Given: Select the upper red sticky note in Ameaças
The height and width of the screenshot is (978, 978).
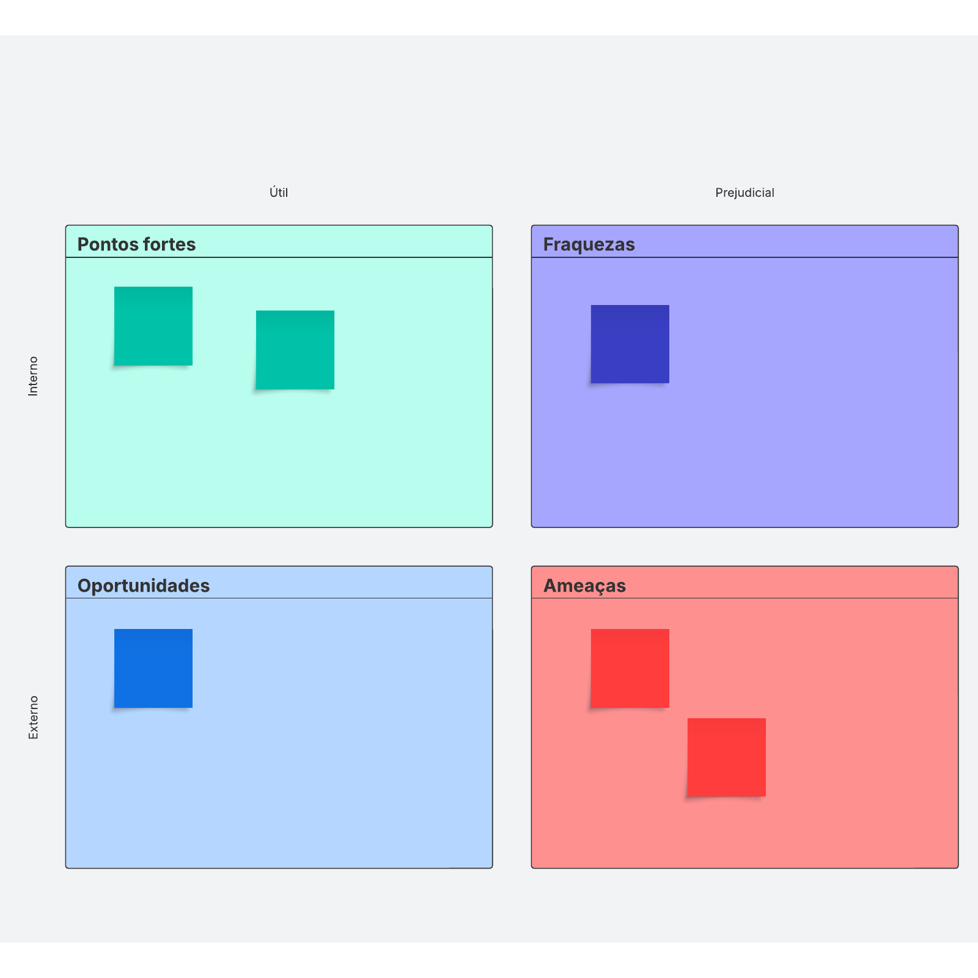Looking at the screenshot, I should click(x=630, y=668).
